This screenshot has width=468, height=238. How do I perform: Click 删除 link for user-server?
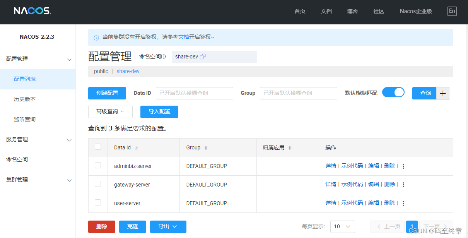(x=389, y=203)
